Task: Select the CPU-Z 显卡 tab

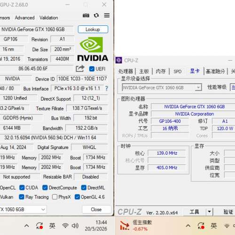Action: (195, 71)
